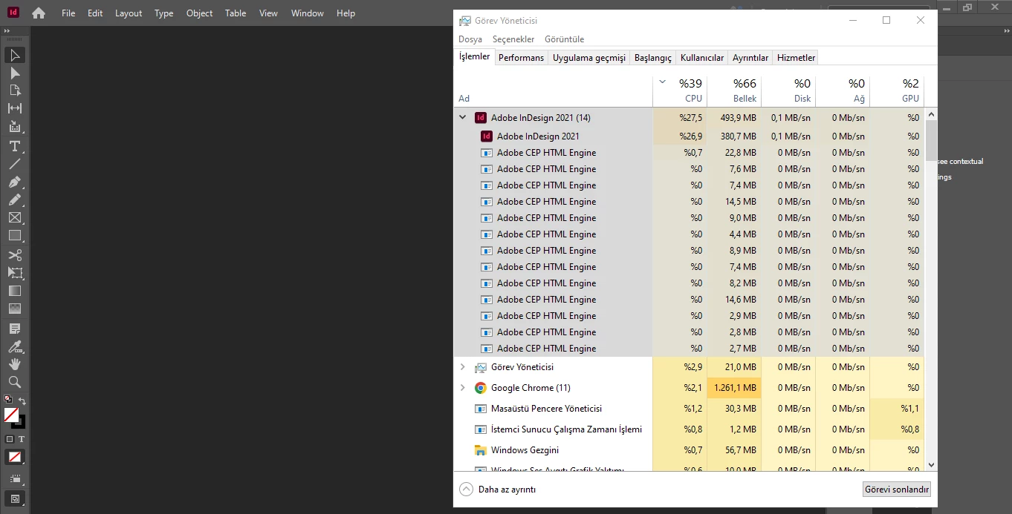
Task: Select the Note tool
Action: click(15, 329)
